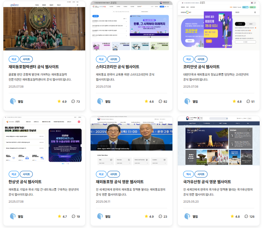
Task: Click the 열림 profile icon on the 국가유산청 card
Action: click(x=187, y=216)
